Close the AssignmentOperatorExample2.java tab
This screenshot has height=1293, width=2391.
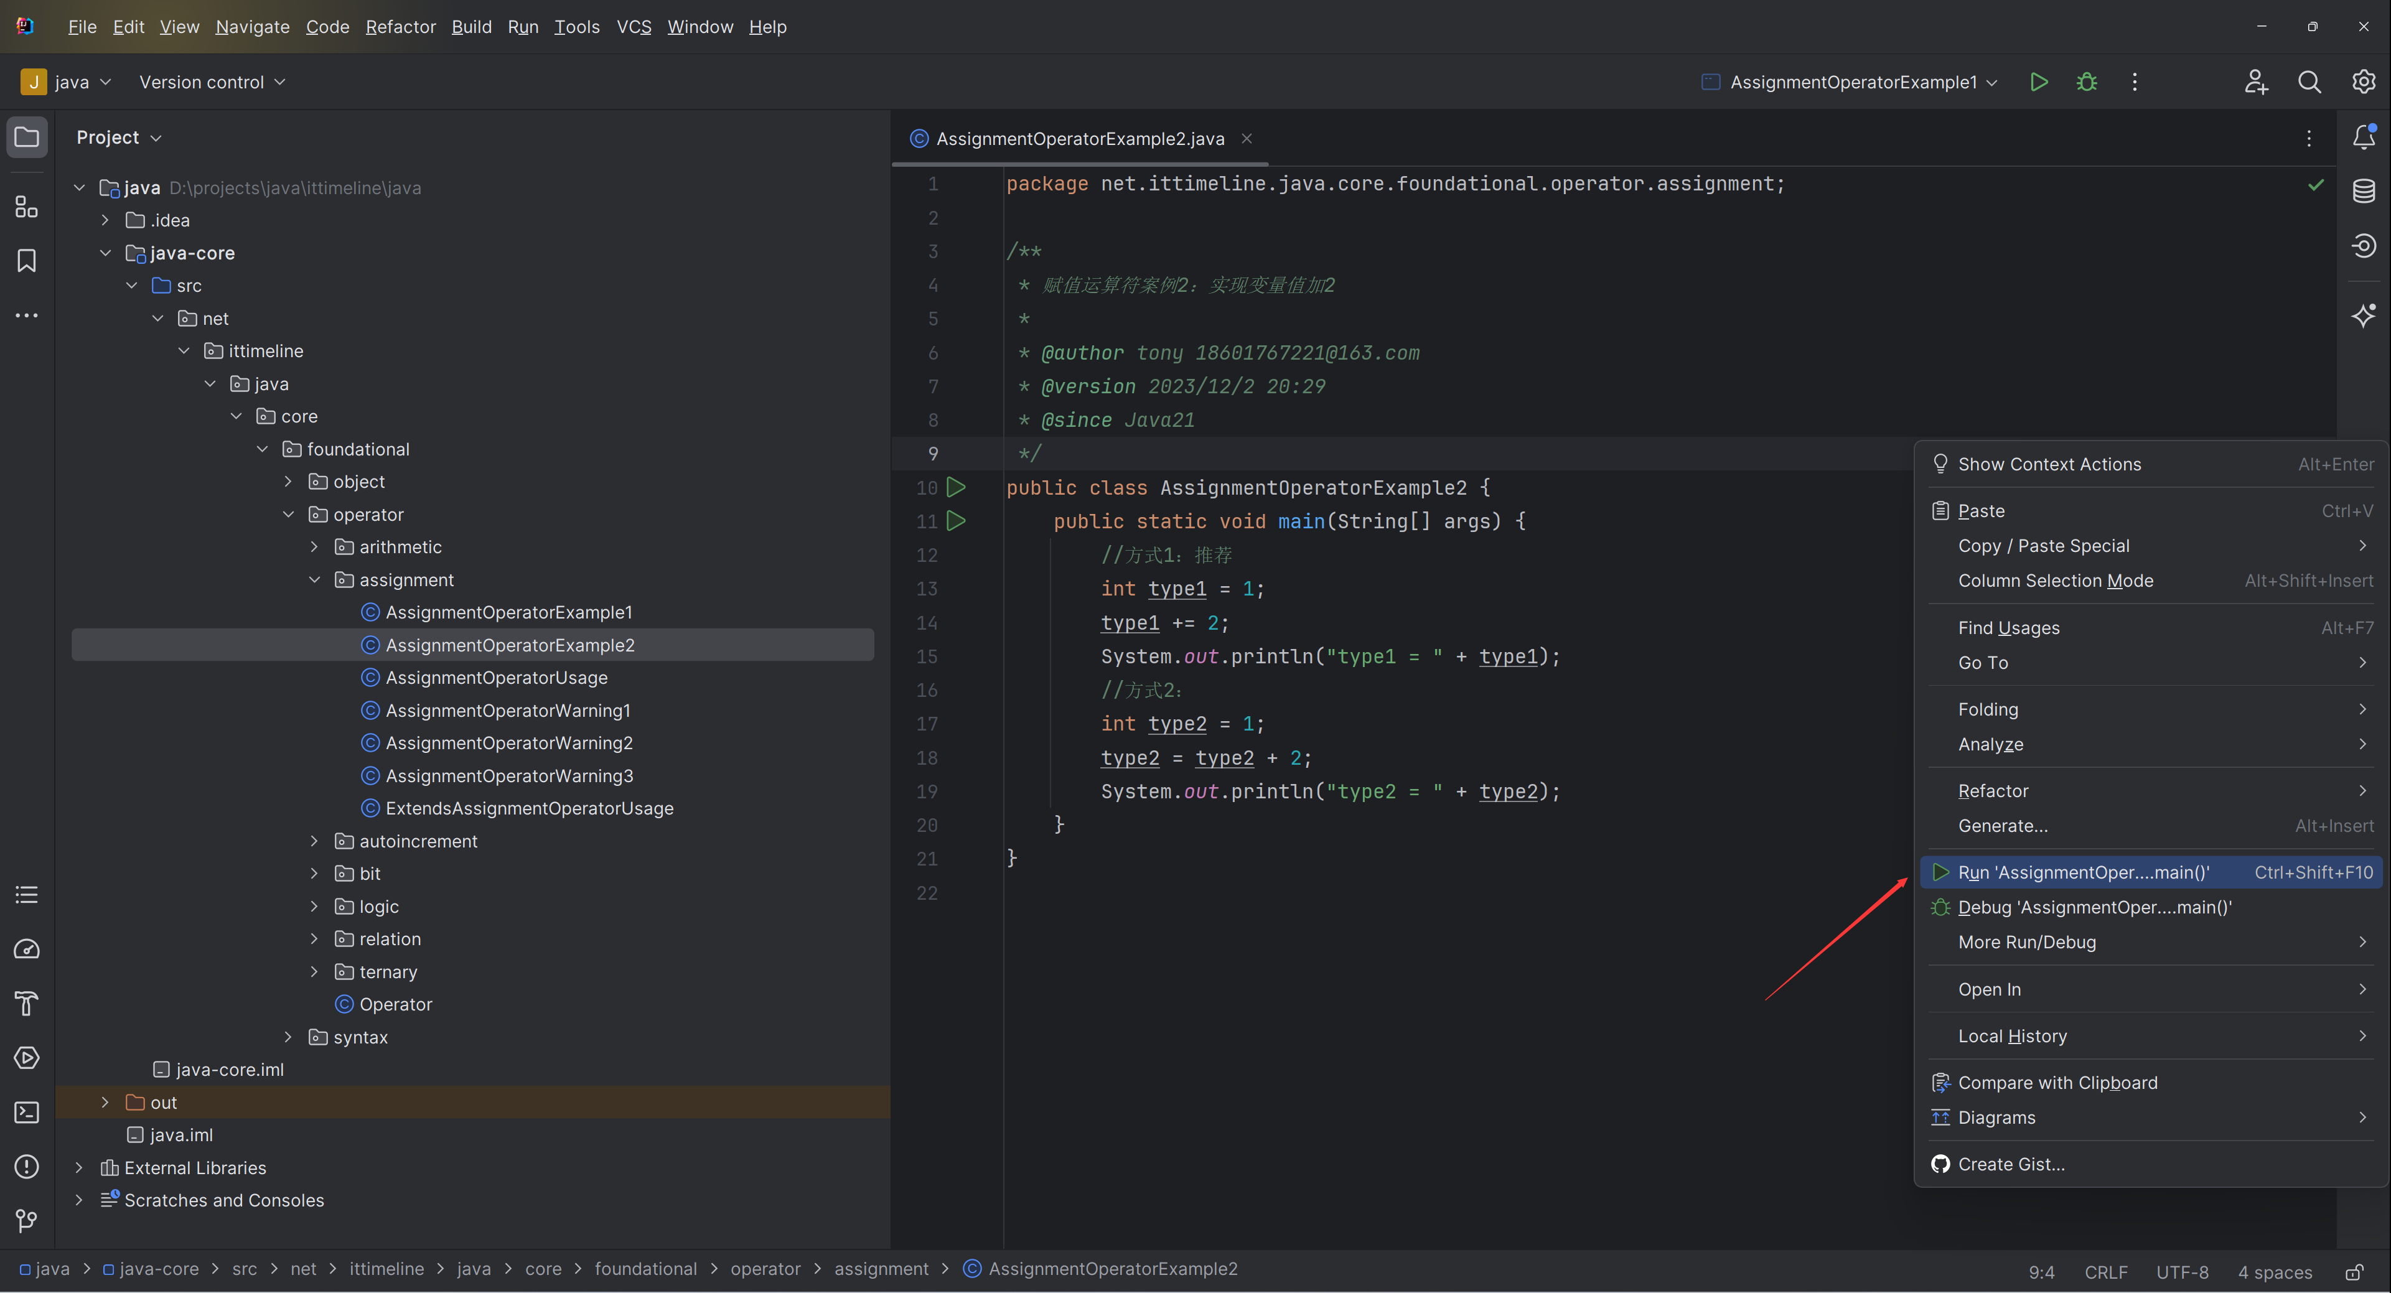point(1248,138)
